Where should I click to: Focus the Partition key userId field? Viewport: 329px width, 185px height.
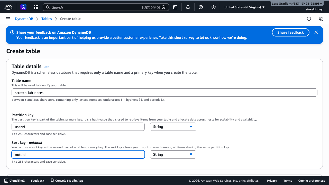pyautogui.click(x=78, y=127)
